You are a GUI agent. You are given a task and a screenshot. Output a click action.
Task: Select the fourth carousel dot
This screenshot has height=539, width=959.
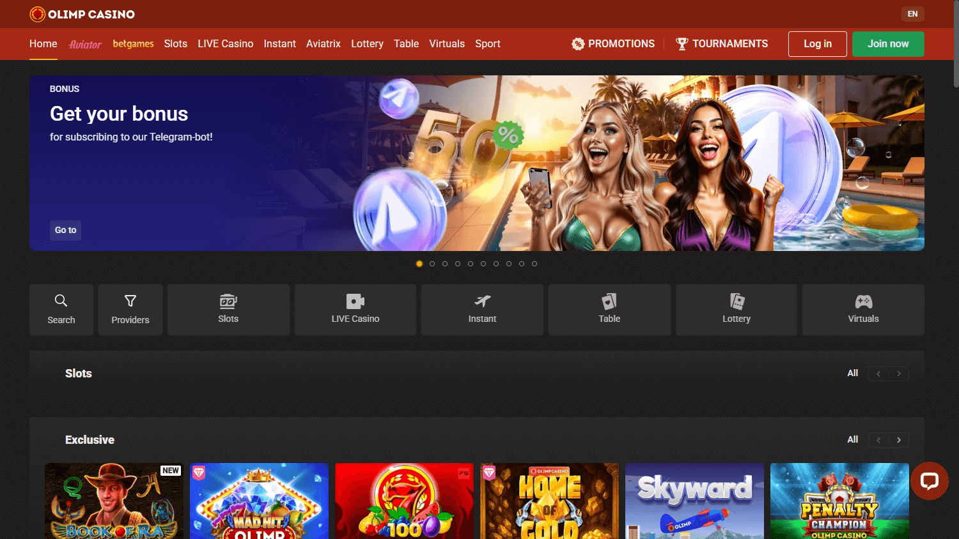pyautogui.click(x=458, y=263)
